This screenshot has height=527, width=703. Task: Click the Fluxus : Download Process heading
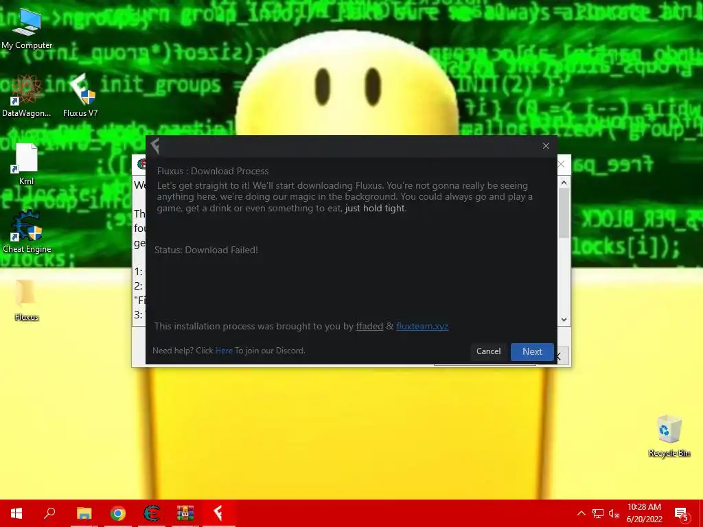(213, 171)
